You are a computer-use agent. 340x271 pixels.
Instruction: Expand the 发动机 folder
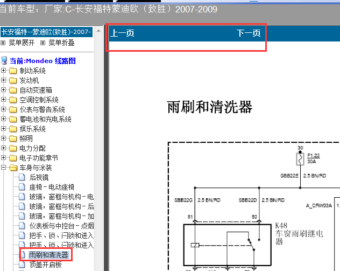click(3, 80)
